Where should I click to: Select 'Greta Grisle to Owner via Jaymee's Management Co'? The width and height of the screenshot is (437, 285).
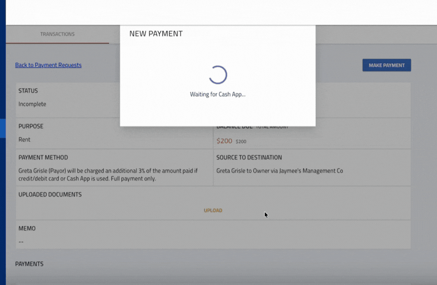tap(280, 171)
